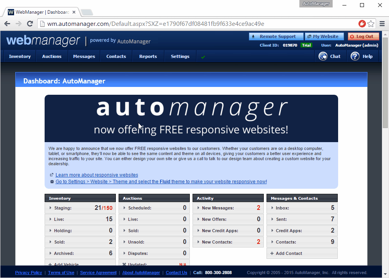Bookmark page with the star icon
Viewport: 389px width, 278px height.
click(371, 23)
